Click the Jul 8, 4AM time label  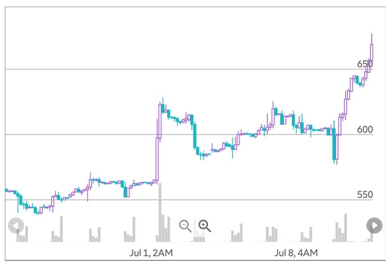point(296,253)
